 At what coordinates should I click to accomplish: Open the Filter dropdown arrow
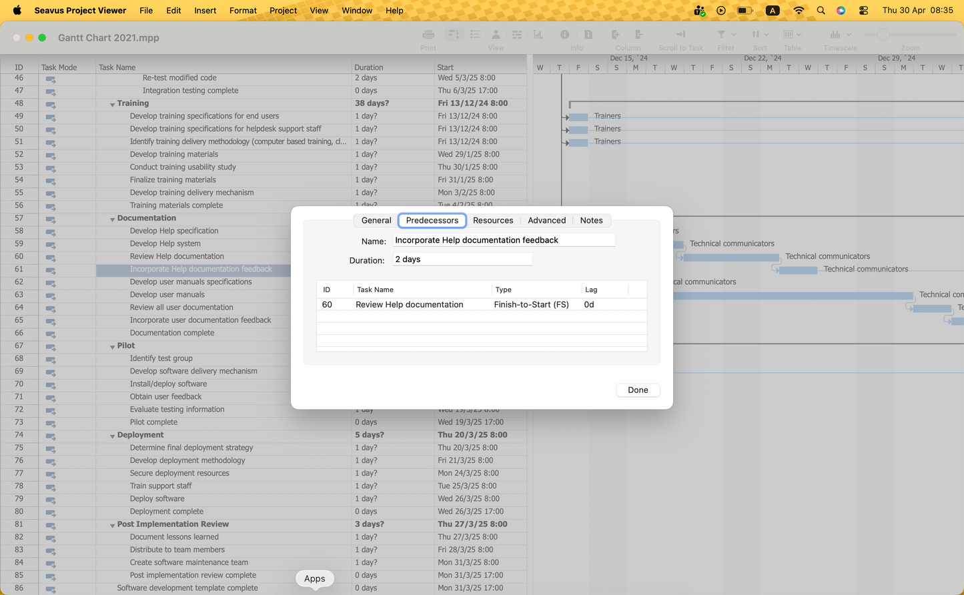pos(734,35)
